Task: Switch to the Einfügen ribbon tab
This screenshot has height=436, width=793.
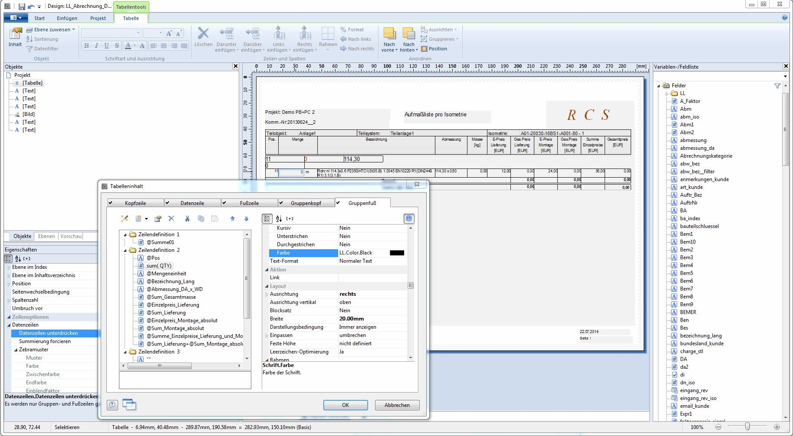Action: tap(67, 18)
